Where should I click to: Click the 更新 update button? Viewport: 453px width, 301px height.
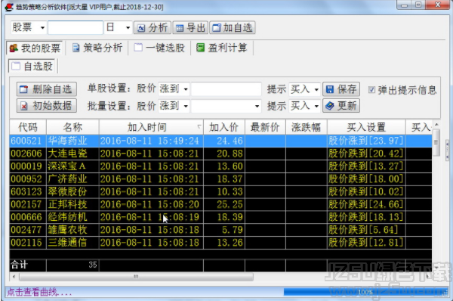[341, 106]
